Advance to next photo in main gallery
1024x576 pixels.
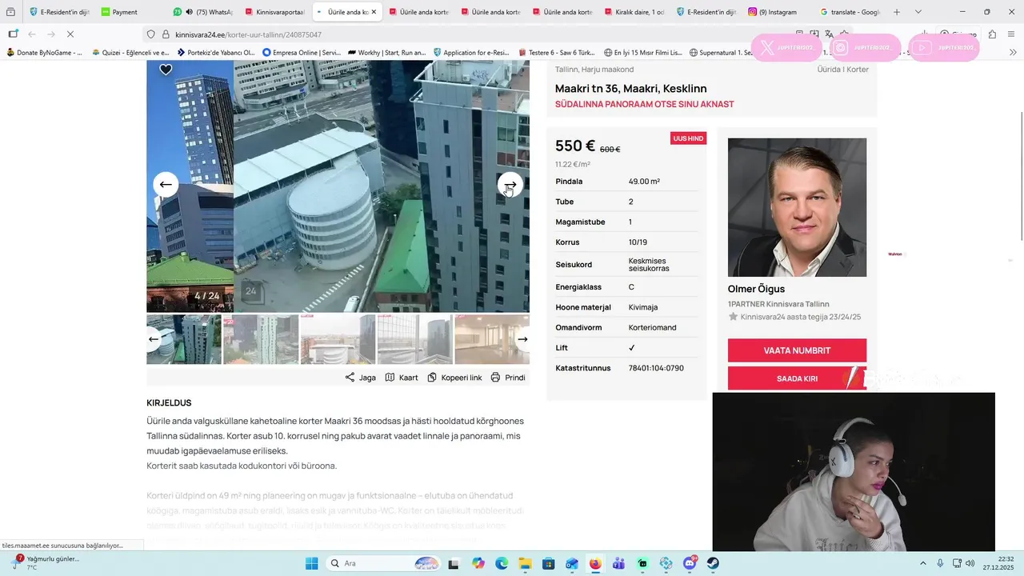[510, 185]
